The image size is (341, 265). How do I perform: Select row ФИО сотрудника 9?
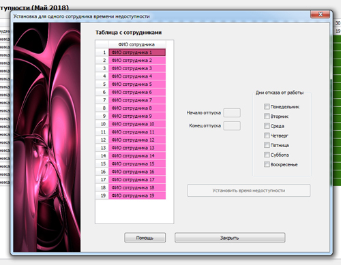[137, 116]
